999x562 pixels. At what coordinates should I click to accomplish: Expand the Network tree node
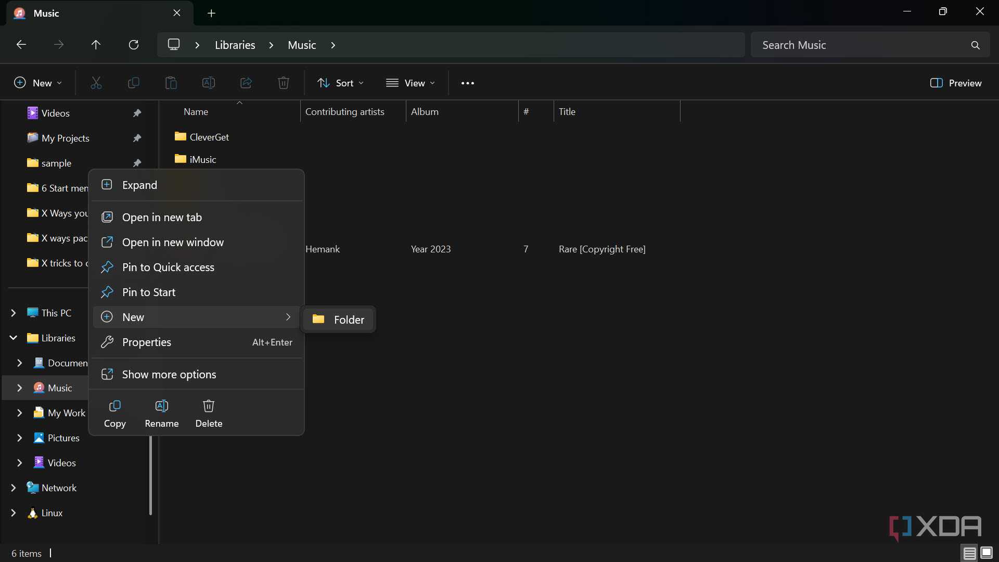click(x=14, y=488)
